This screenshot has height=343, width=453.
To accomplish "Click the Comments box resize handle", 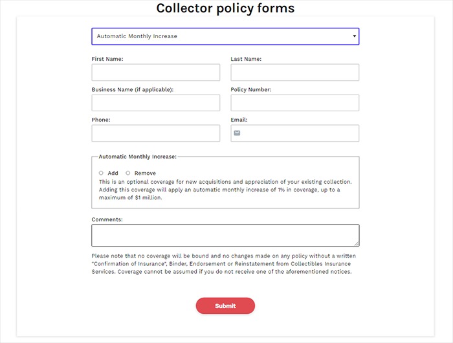I will coord(357,244).
